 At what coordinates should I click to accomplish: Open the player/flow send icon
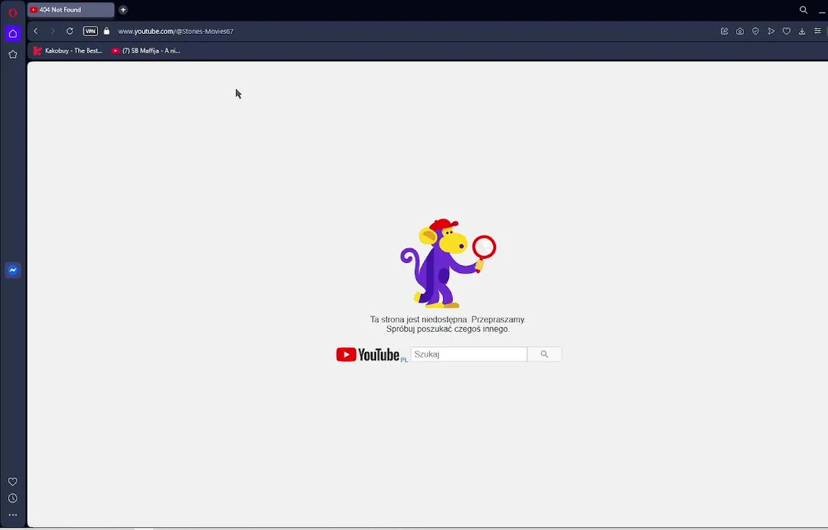click(x=771, y=31)
